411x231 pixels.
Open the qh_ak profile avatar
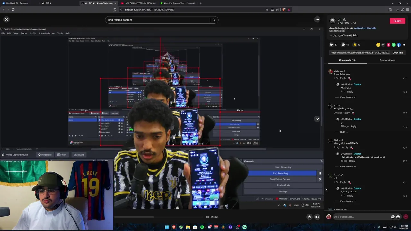tap(333, 21)
